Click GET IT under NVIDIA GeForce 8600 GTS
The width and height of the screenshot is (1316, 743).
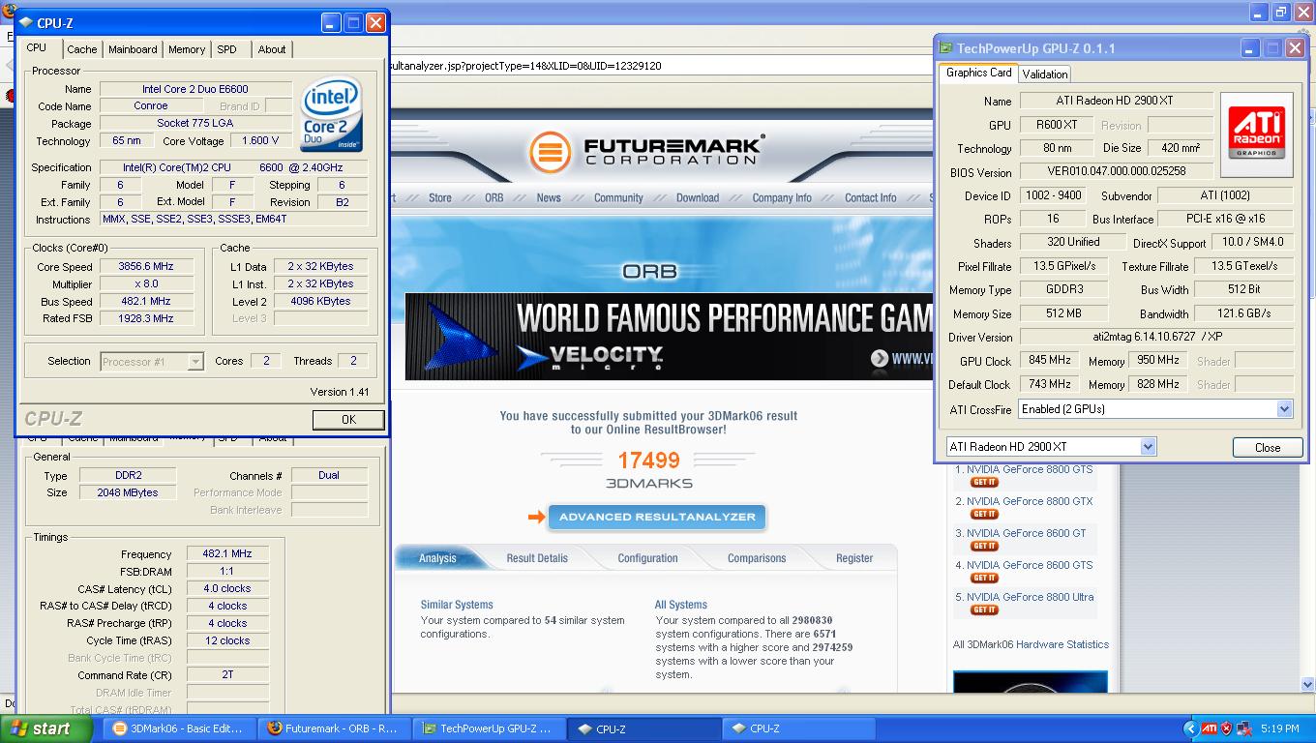point(984,578)
